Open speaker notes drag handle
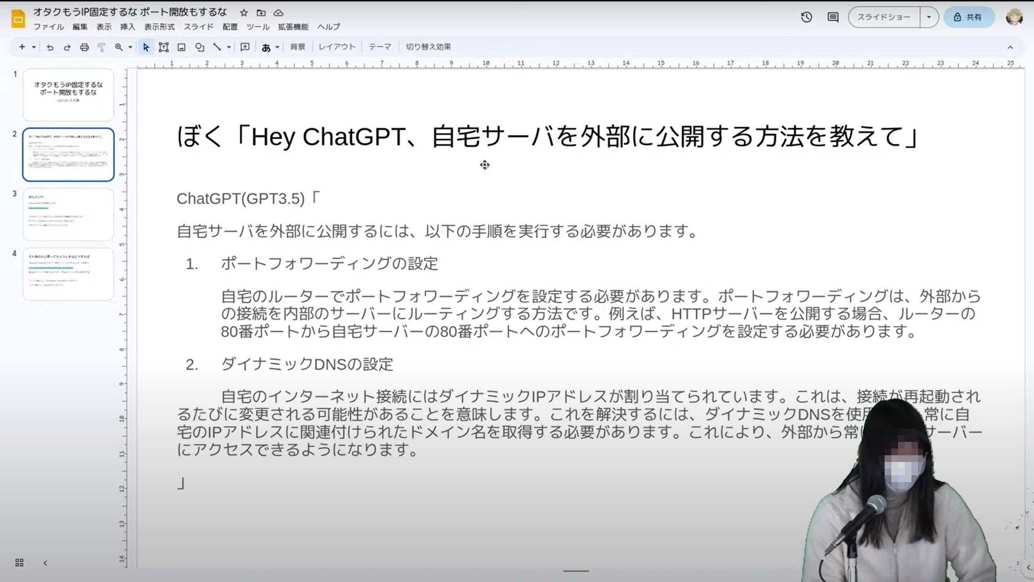 click(576, 571)
